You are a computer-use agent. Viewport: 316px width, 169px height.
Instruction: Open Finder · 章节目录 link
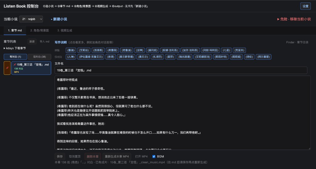click(297, 42)
